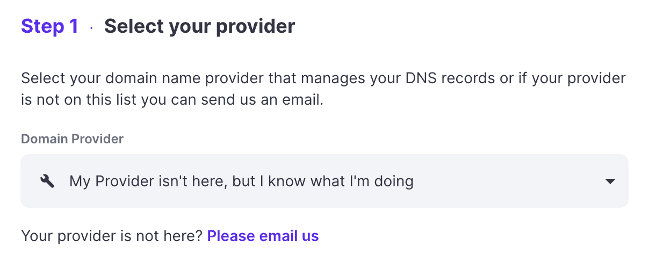Viewport: 649px width, 262px height.
Task: Open the Domain Provider combo box
Action: click(325, 181)
